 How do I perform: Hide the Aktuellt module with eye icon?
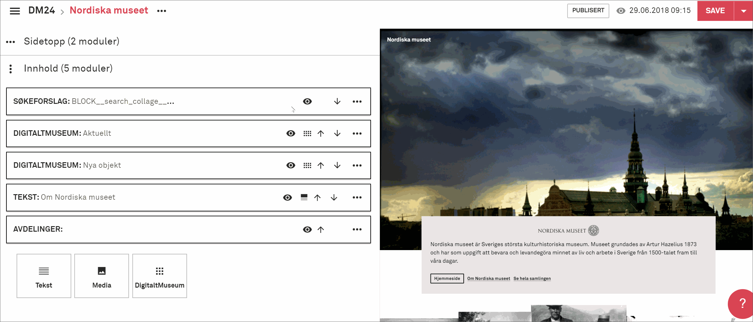291,133
